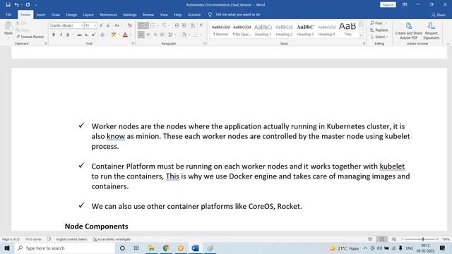This screenshot has height=254, width=452.
Task: Apply strikethrough formatting
Action: 79,35
